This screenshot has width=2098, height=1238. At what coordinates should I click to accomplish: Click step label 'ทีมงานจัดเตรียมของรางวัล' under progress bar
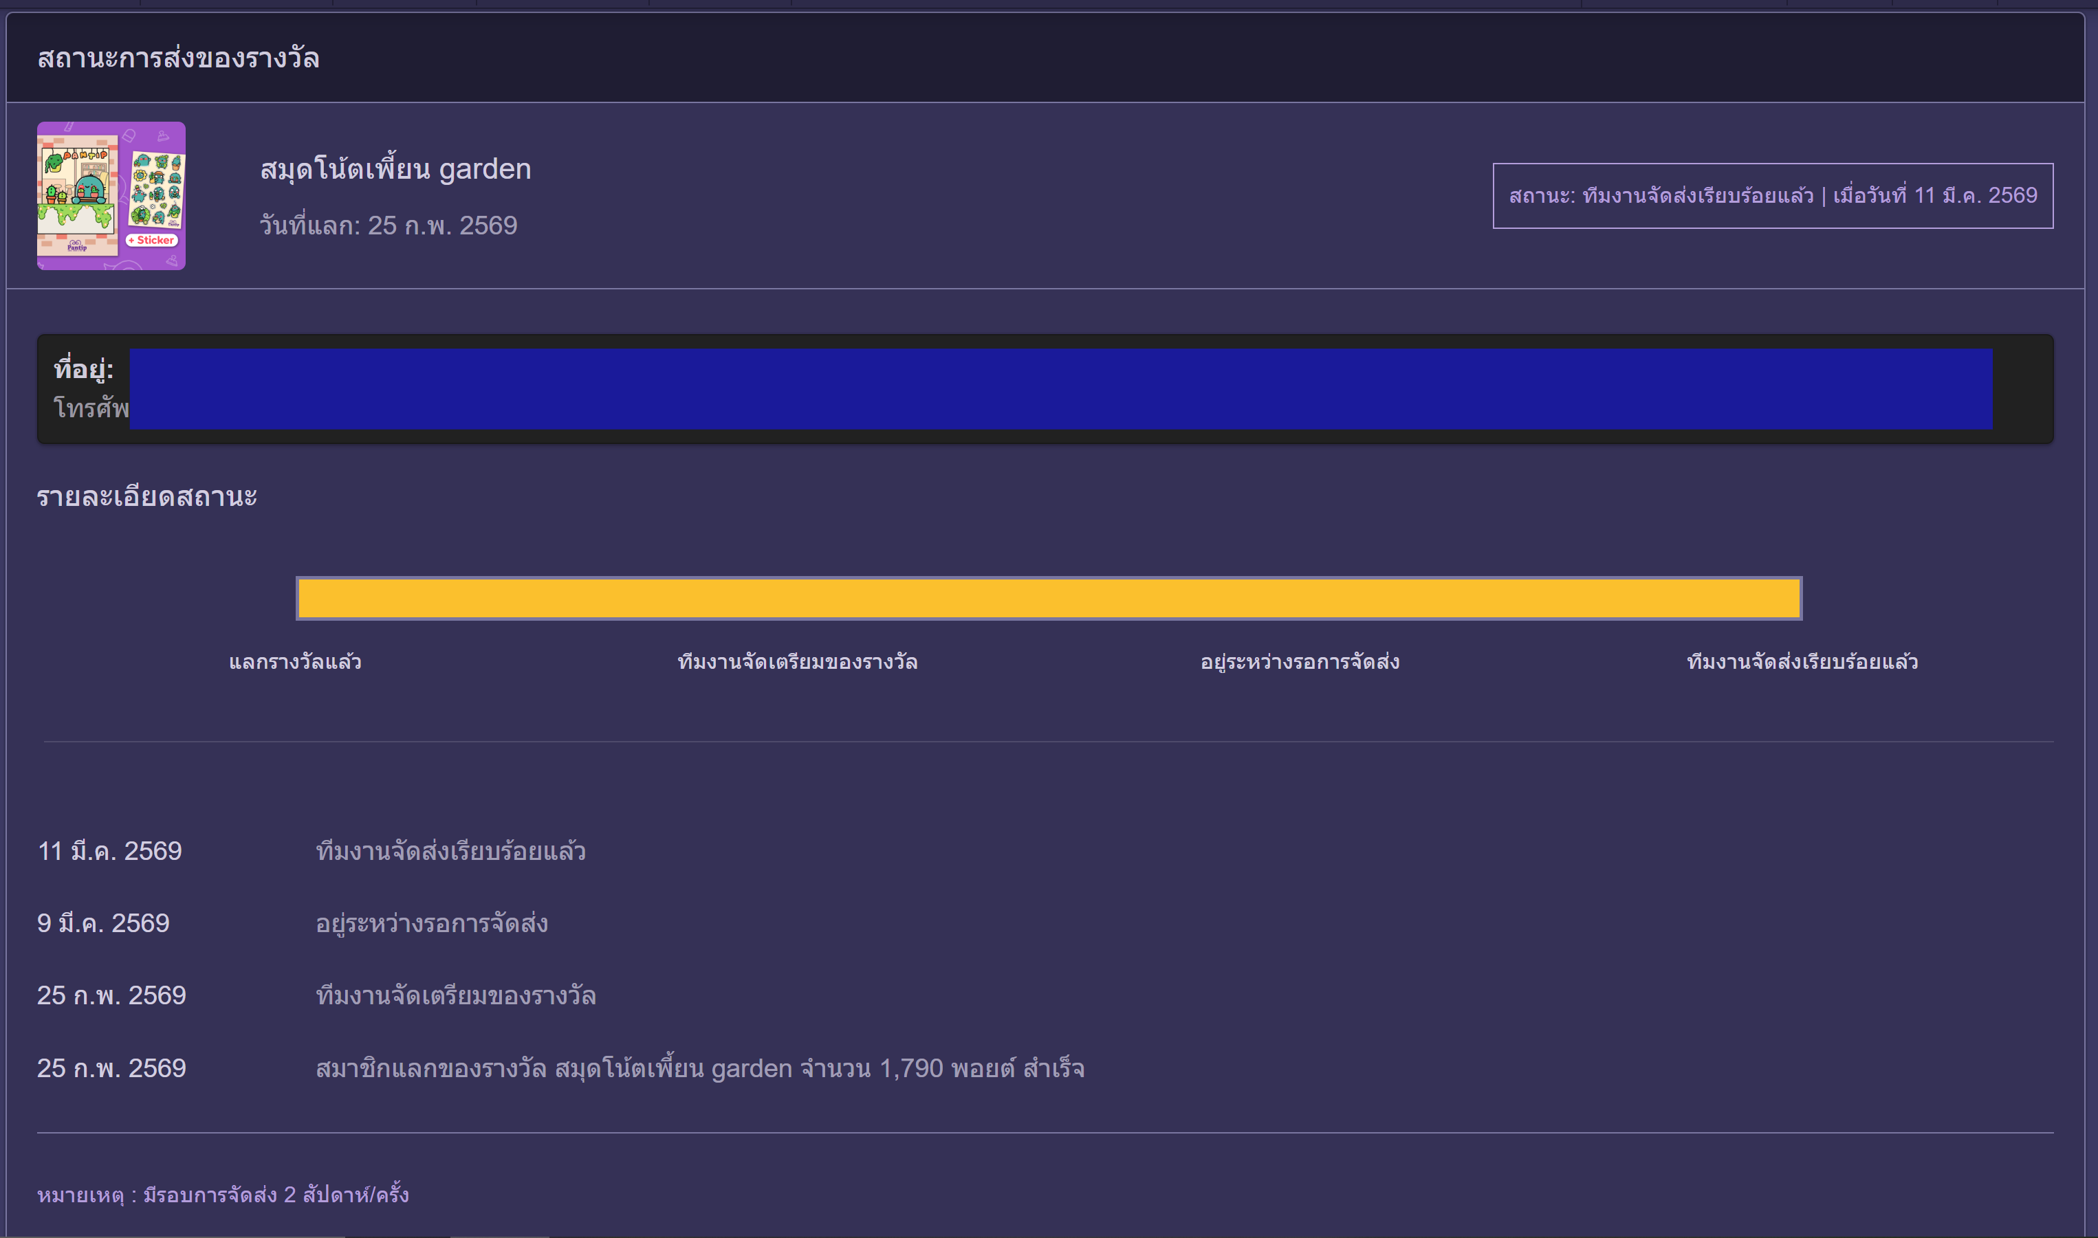(x=797, y=663)
